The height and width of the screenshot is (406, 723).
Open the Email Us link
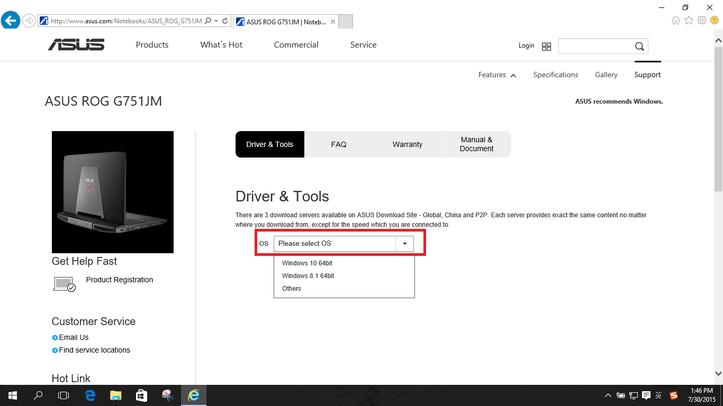click(x=74, y=337)
